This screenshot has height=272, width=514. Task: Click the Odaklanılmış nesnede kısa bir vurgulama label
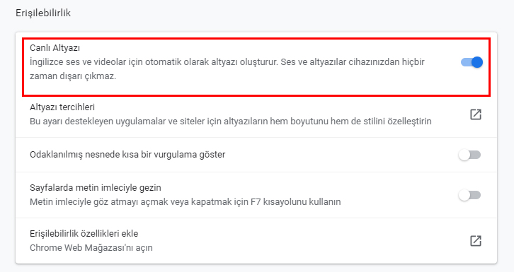coord(127,154)
